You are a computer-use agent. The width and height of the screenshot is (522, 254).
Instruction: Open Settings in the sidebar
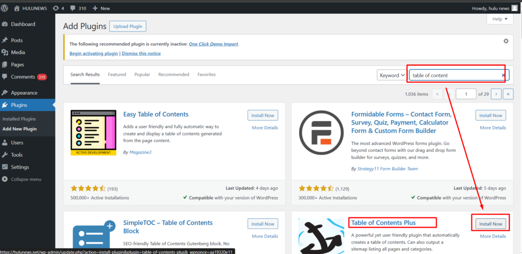point(20,167)
